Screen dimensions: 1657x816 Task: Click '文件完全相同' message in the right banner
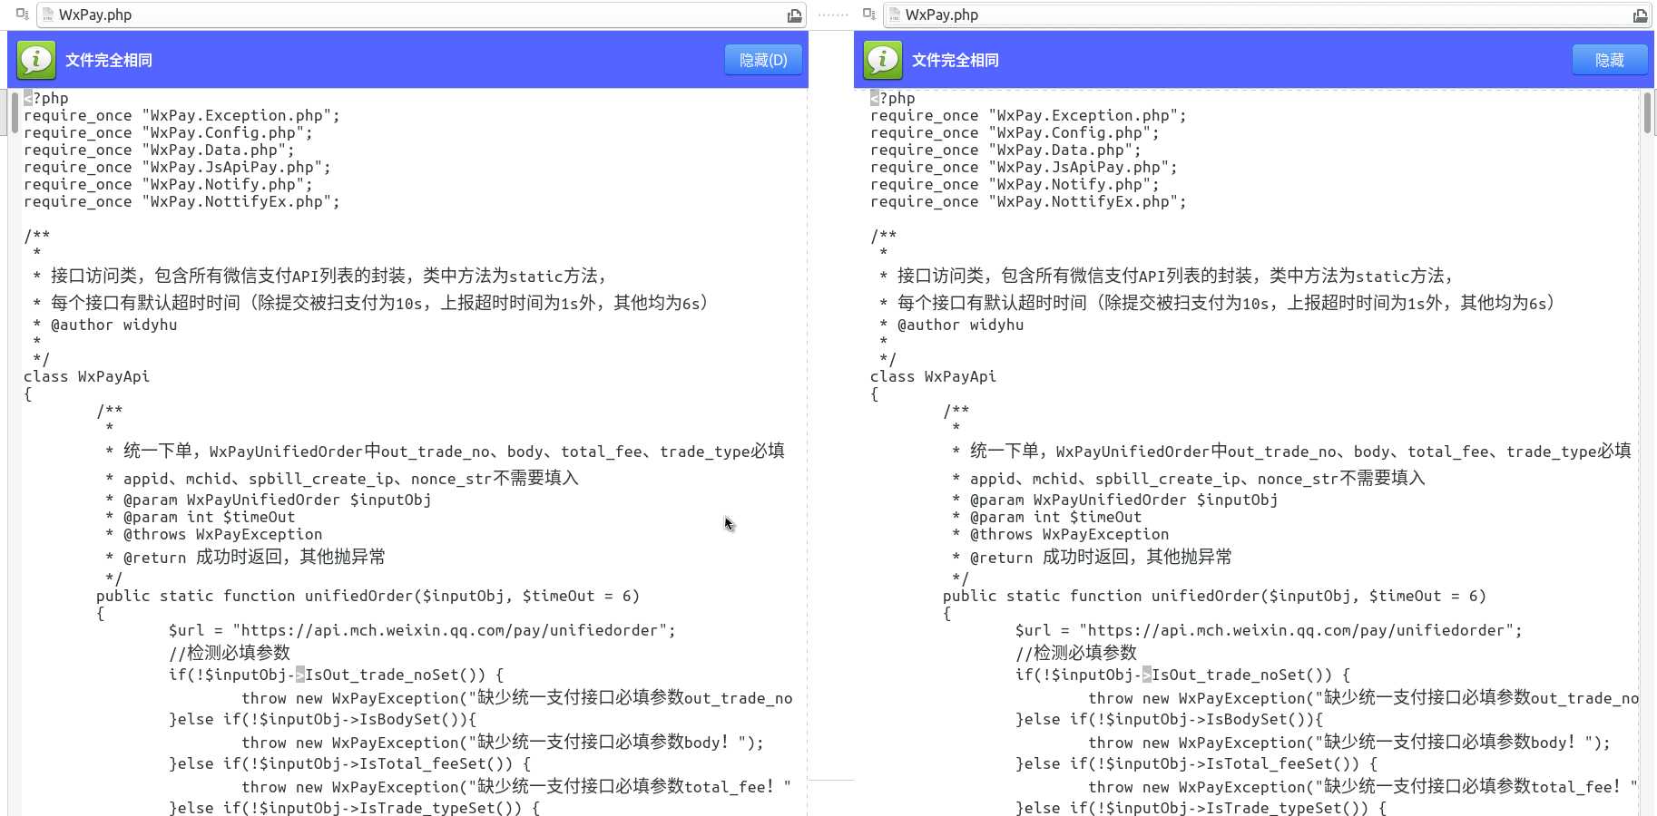[956, 60]
